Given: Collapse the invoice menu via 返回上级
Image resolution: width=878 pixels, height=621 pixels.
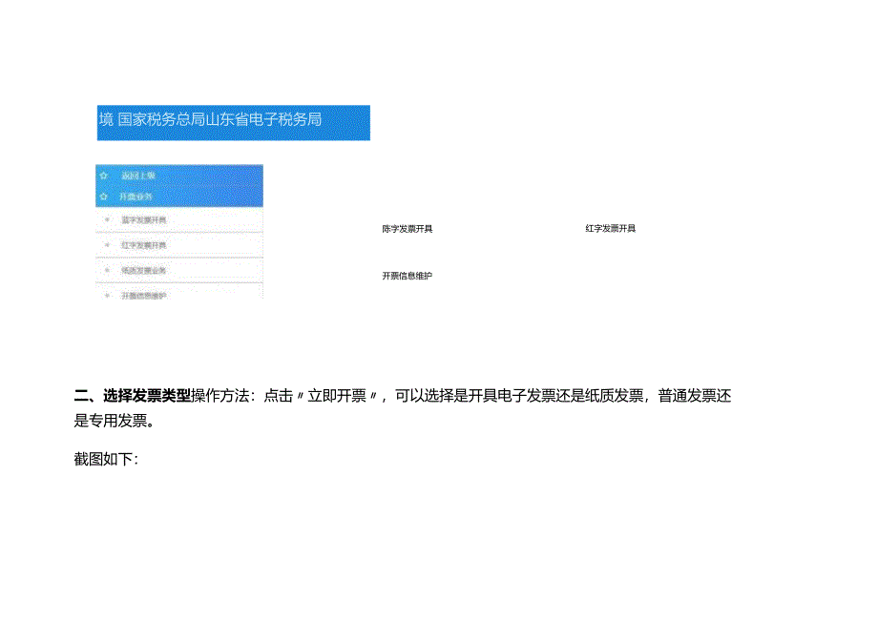Looking at the screenshot, I should (137, 175).
